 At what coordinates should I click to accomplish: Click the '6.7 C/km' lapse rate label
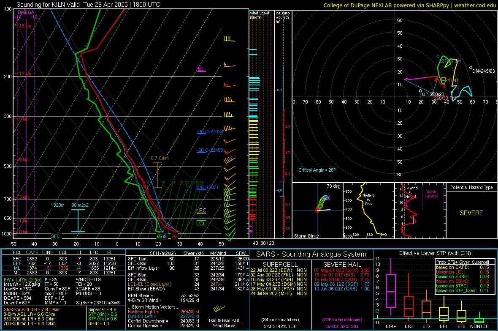[x=160, y=158]
